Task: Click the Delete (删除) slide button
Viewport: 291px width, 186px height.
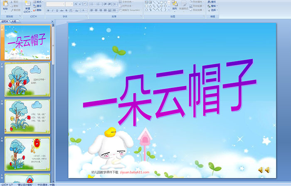Action: pos(37,10)
